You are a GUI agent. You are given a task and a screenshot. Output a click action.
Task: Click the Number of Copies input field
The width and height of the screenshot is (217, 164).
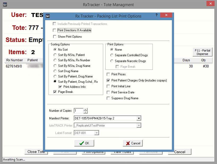79,111
